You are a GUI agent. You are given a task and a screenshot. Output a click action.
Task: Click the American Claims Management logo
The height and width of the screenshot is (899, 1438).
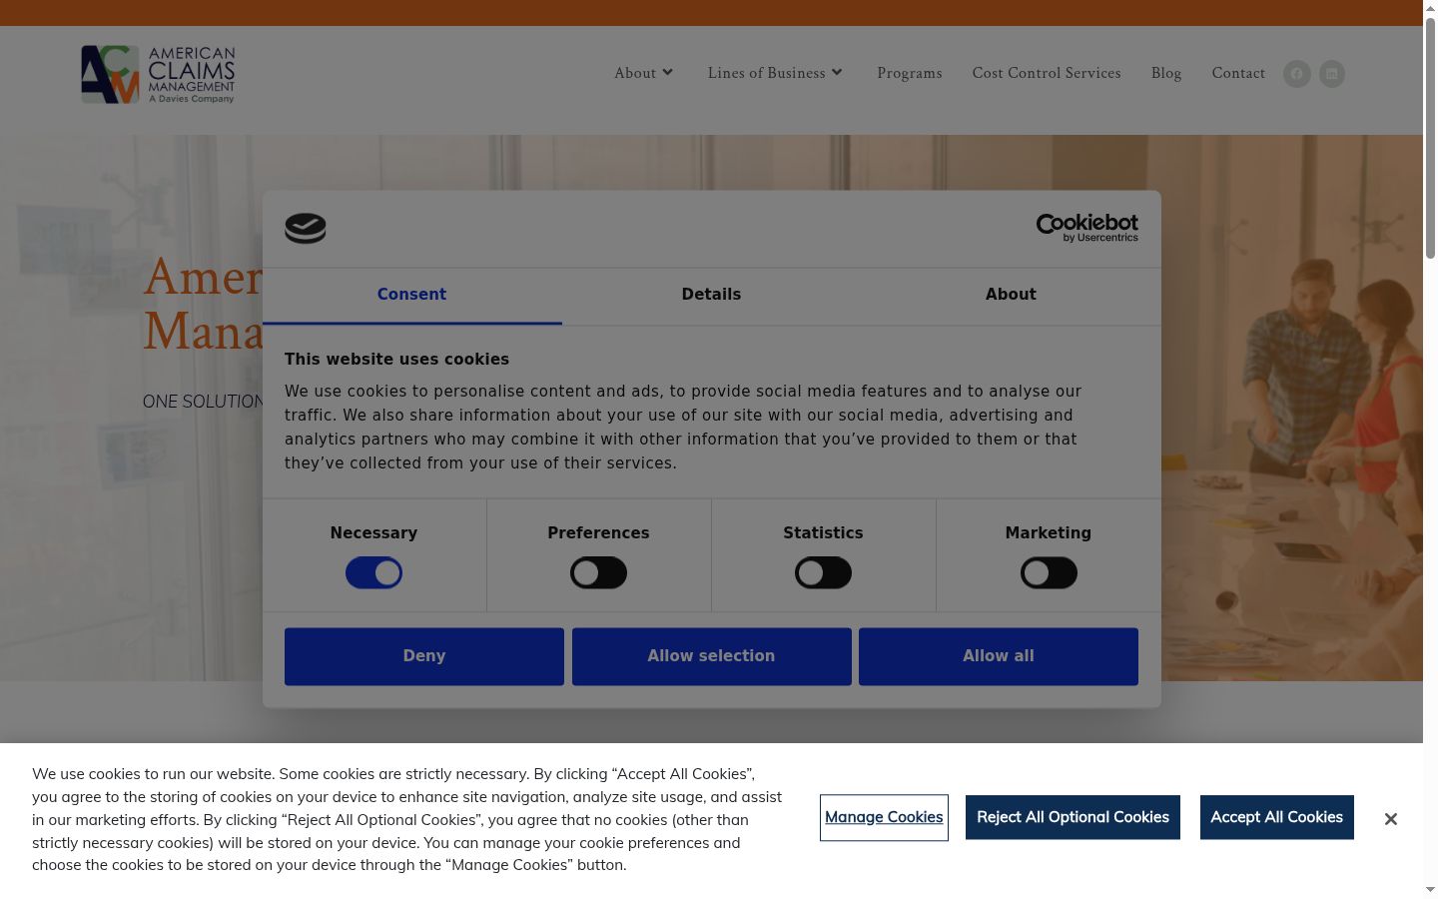(158, 74)
